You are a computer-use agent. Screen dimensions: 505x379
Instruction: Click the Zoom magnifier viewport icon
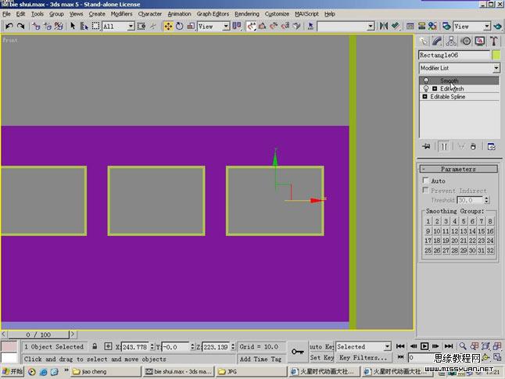point(463,346)
